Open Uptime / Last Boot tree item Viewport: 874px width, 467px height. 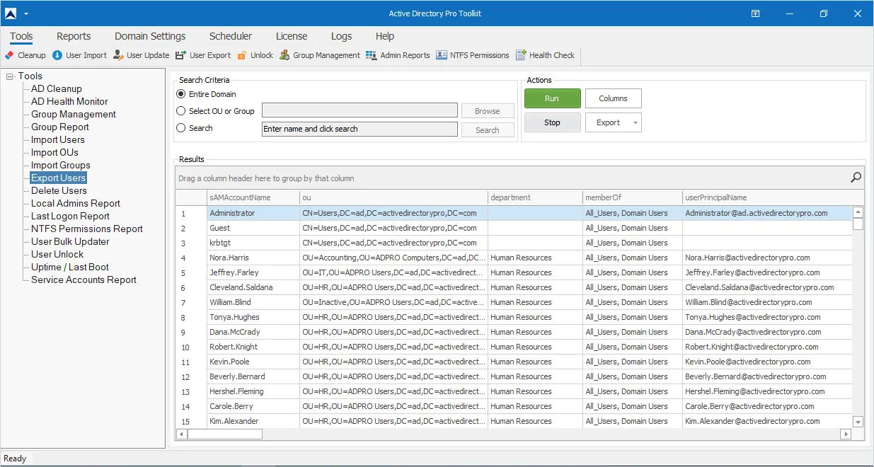(70, 267)
